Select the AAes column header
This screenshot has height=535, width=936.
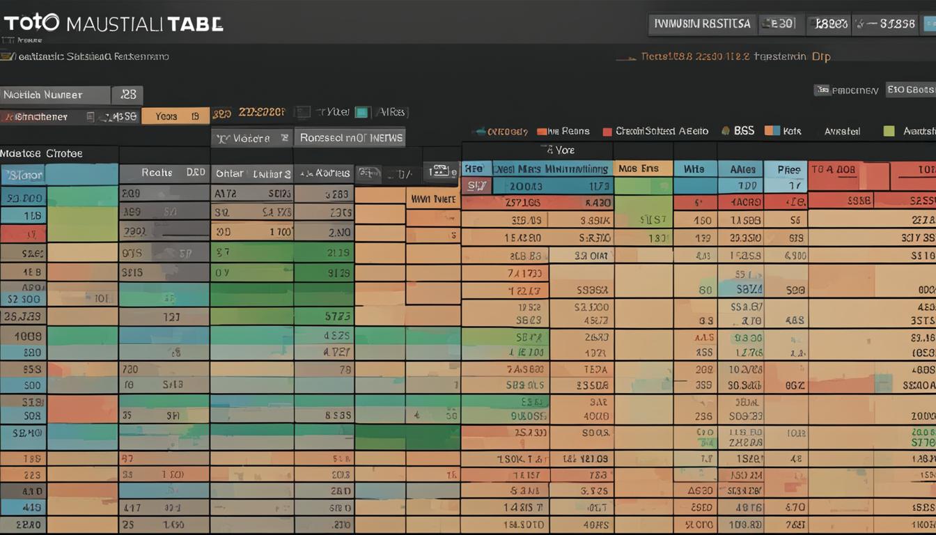(x=740, y=169)
